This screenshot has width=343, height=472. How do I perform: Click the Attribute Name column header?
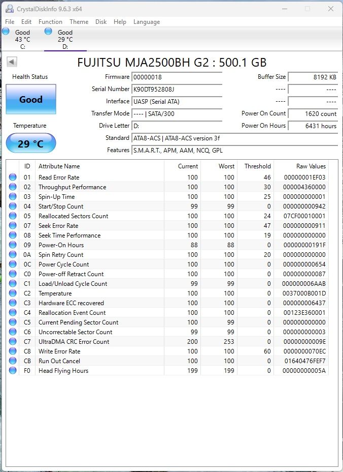99,166
